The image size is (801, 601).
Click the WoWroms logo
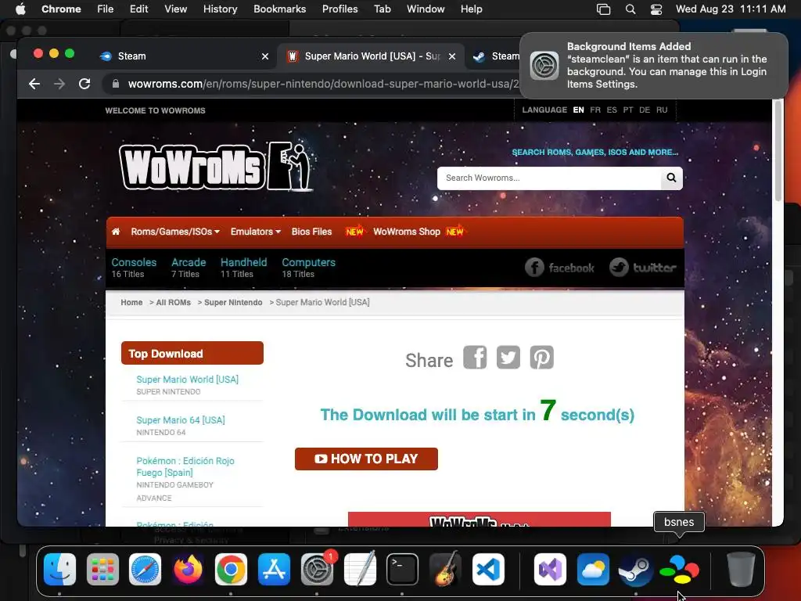click(x=215, y=167)
